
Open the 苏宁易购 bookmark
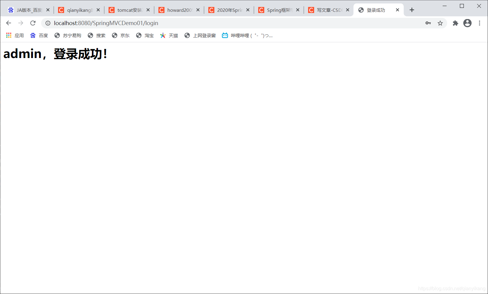coord(68,35)
